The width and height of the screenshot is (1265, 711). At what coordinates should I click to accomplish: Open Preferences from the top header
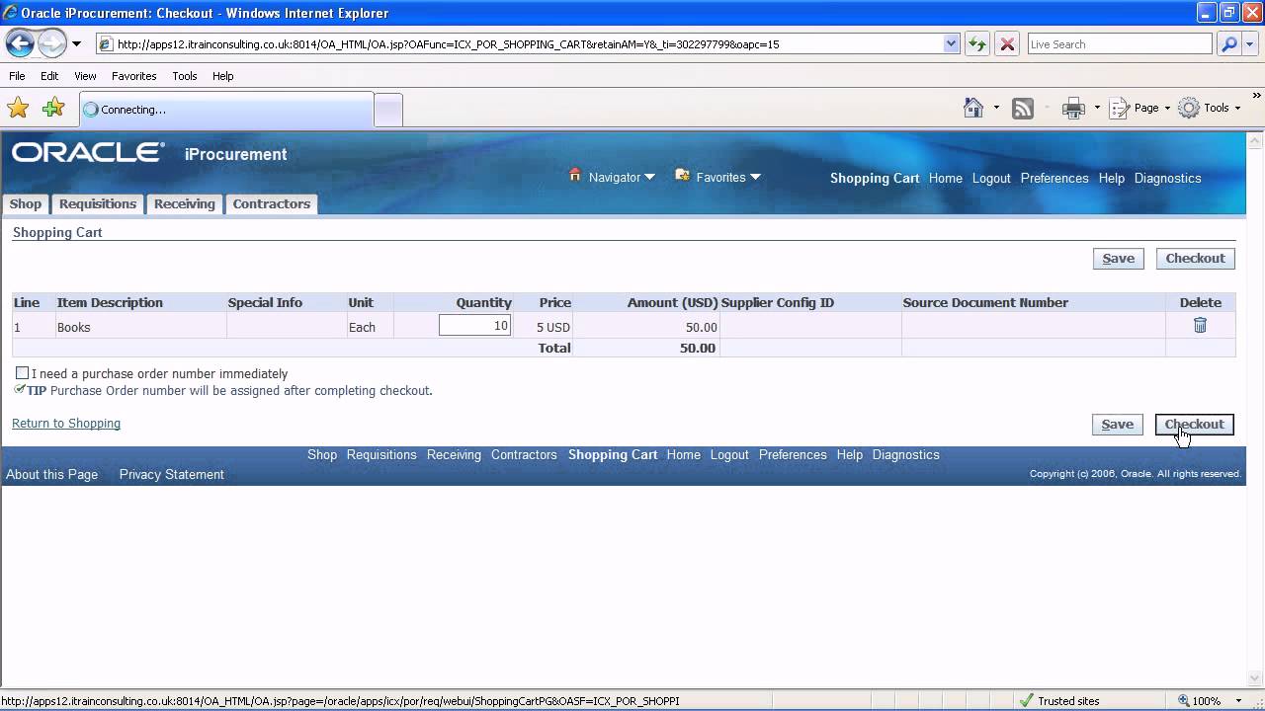pos(1054,178)
